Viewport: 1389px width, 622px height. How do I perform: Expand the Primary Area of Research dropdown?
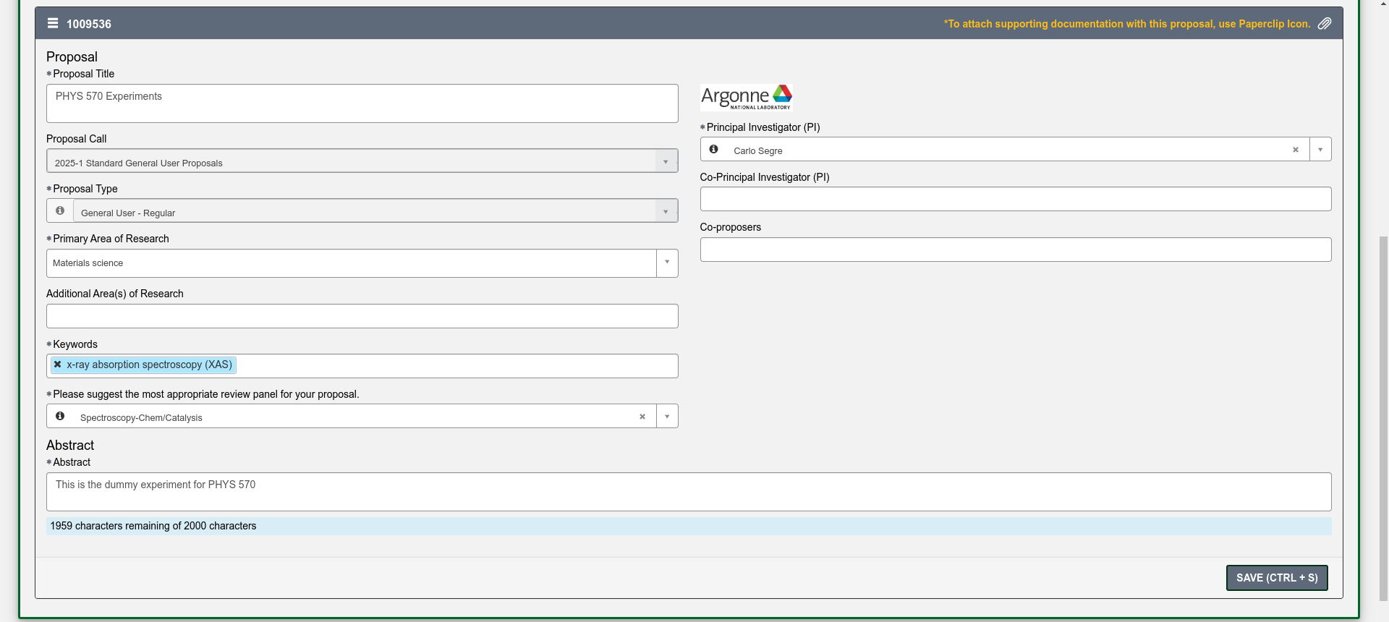tap(667, 263)
